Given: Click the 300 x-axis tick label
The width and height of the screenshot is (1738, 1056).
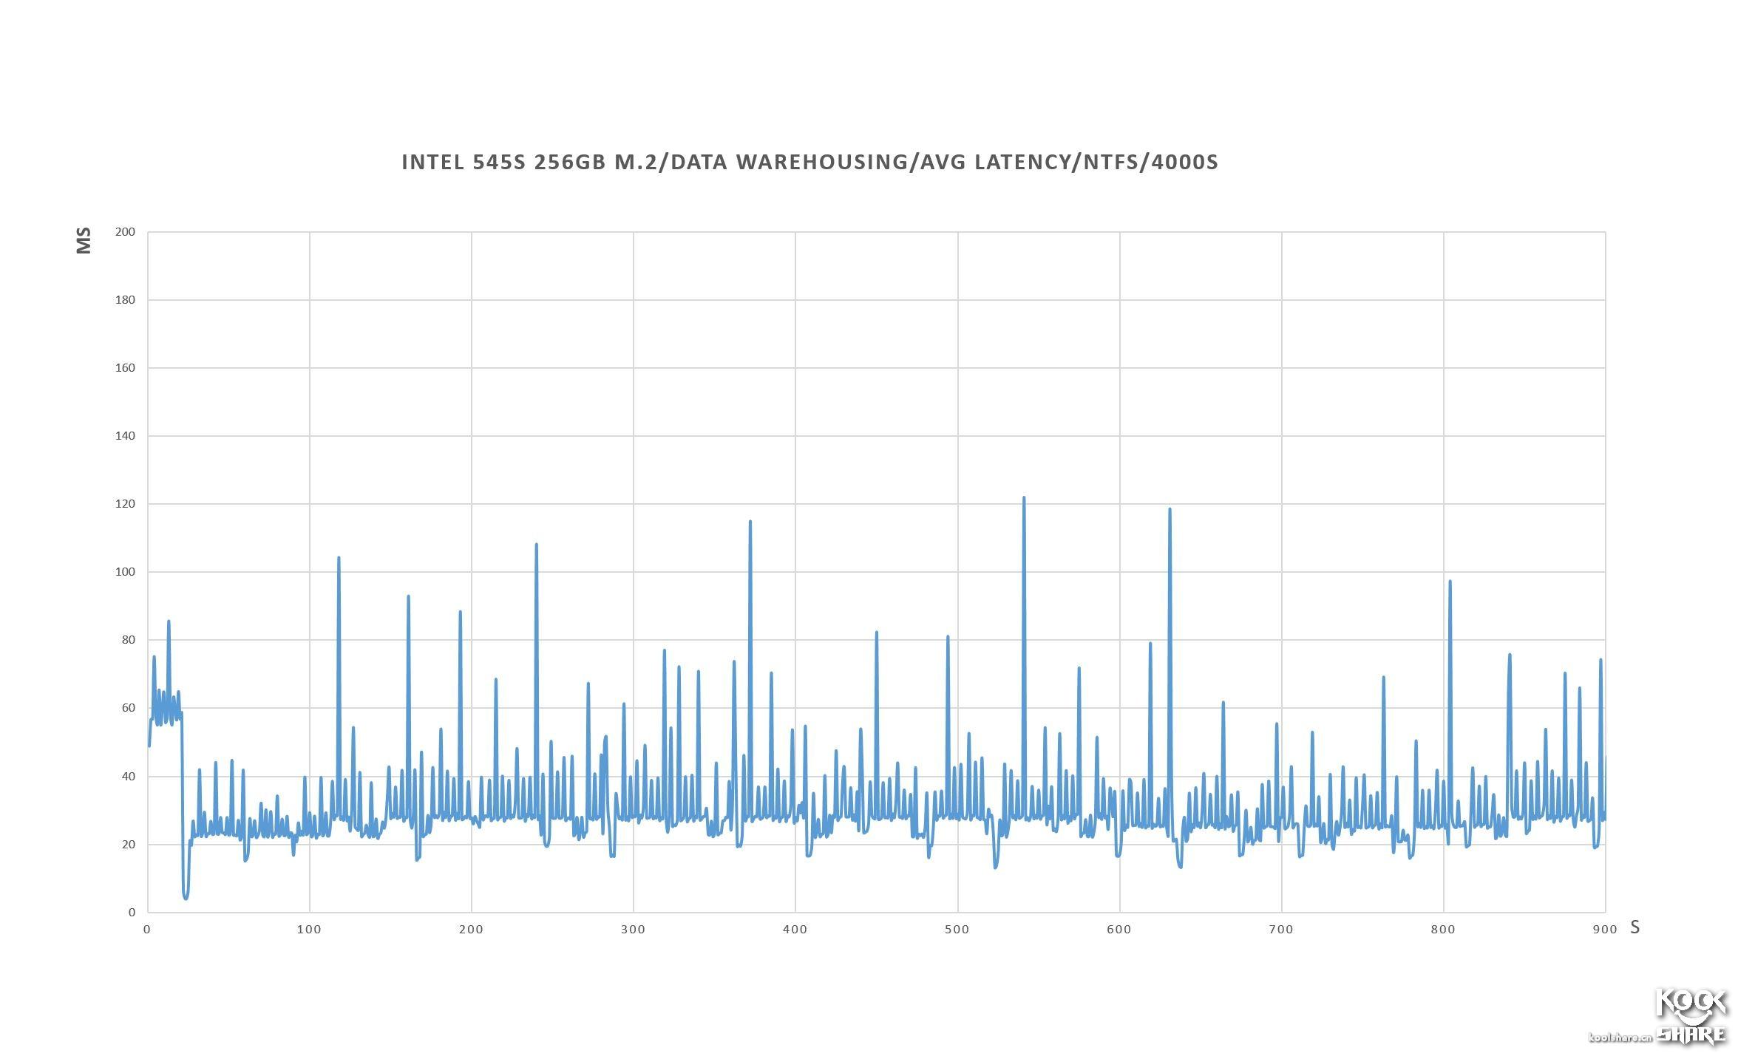Looking at the screenshot, I should (x=633, y=930).
